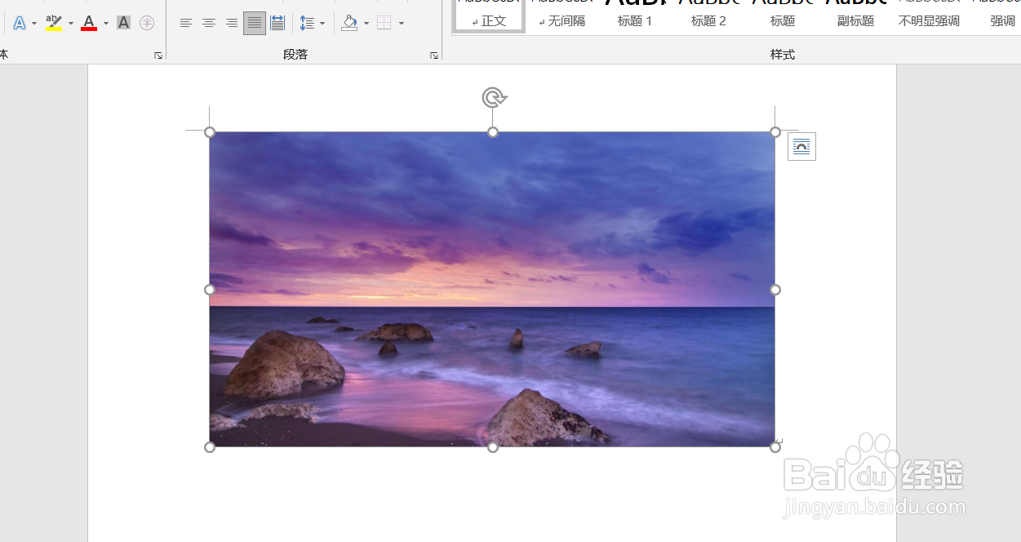Click the top-left image resize handle
This screenshot has width=1021, height=542.
click(210, 132)
